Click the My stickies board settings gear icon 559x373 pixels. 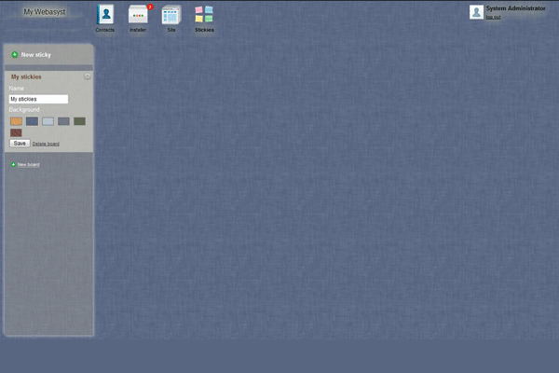click(x=88, y=76)
